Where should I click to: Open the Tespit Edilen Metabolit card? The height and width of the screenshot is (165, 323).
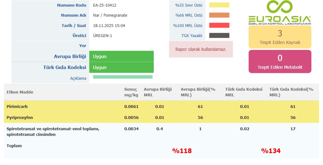click(280, 61)
